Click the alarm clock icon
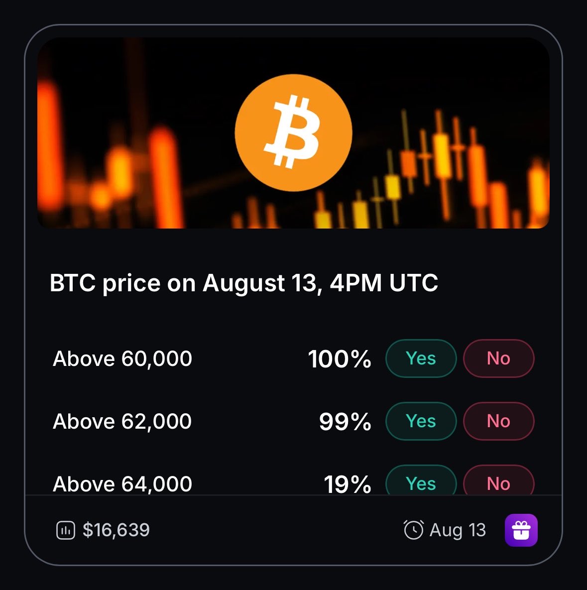 414,530
